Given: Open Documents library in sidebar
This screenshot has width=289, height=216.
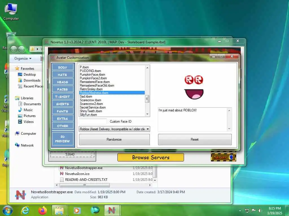Looking at the screenshot, I should (x=29, y=104).
